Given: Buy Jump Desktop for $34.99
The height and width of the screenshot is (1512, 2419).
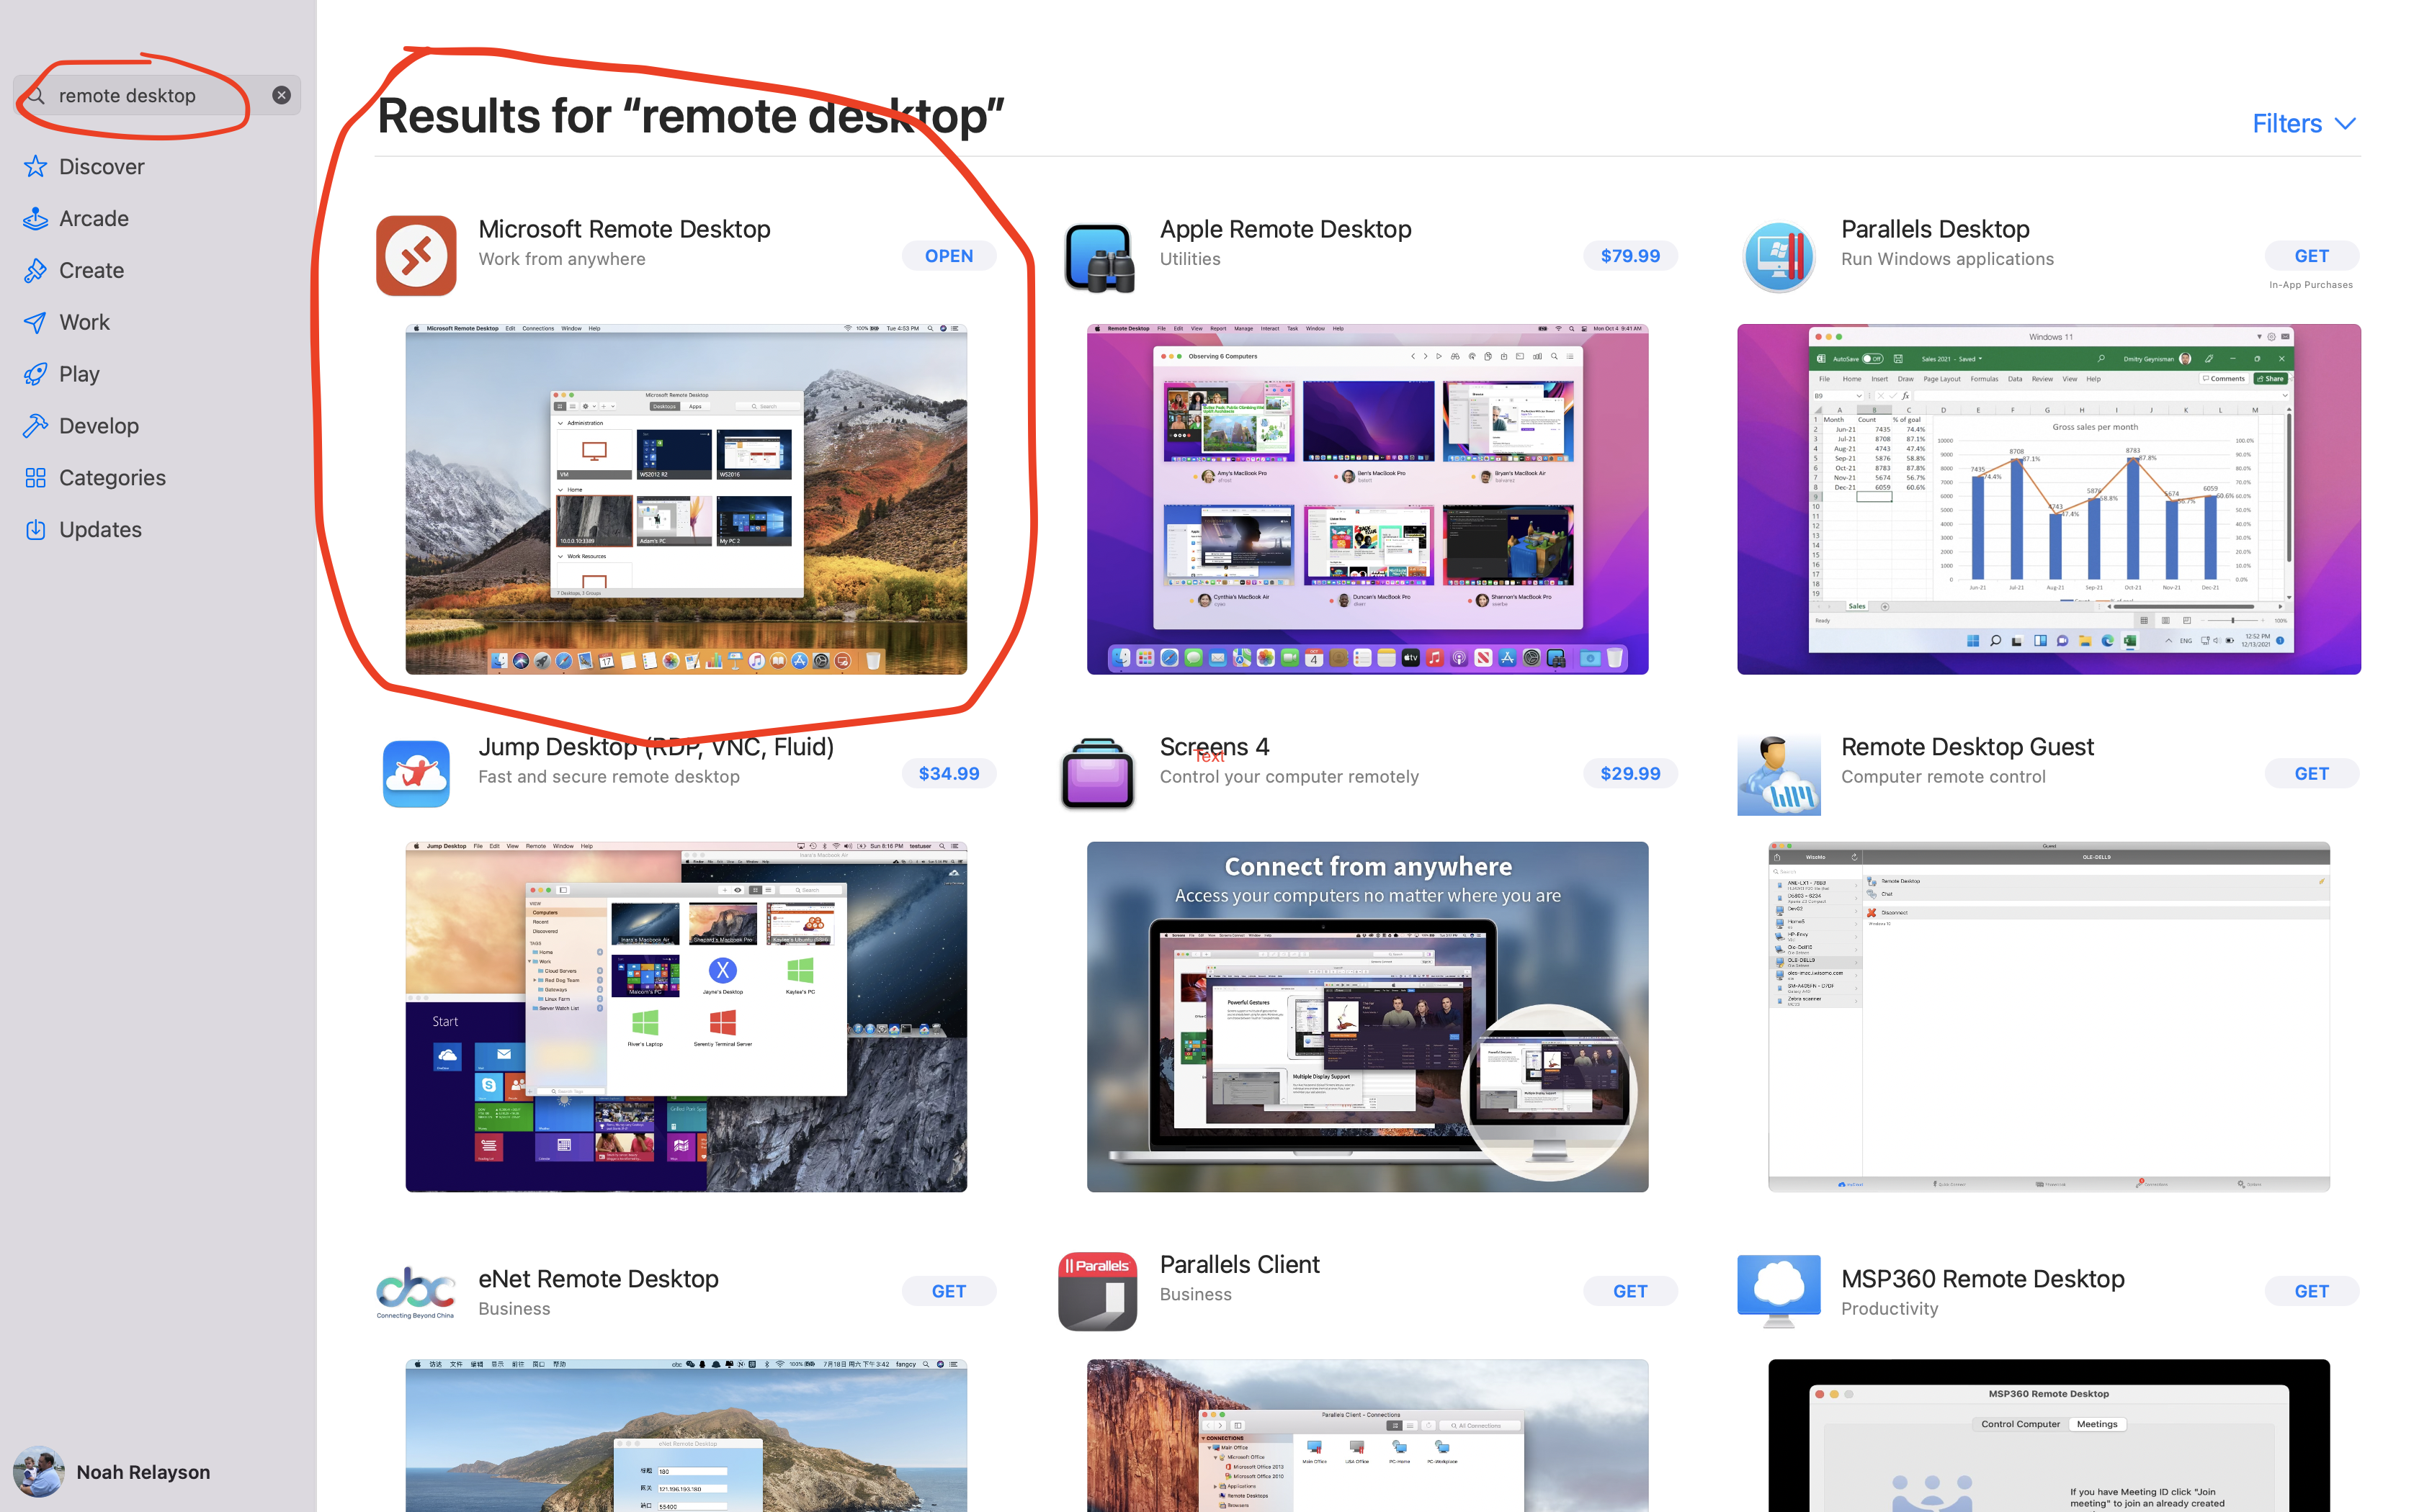Looking at the screenshot, I should (949, 774).
